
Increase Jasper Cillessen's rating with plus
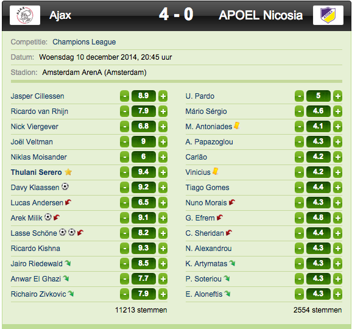click(x=163, y=96)
